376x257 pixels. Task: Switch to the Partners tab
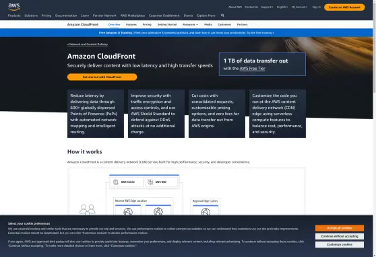click(x=242, y=24)
